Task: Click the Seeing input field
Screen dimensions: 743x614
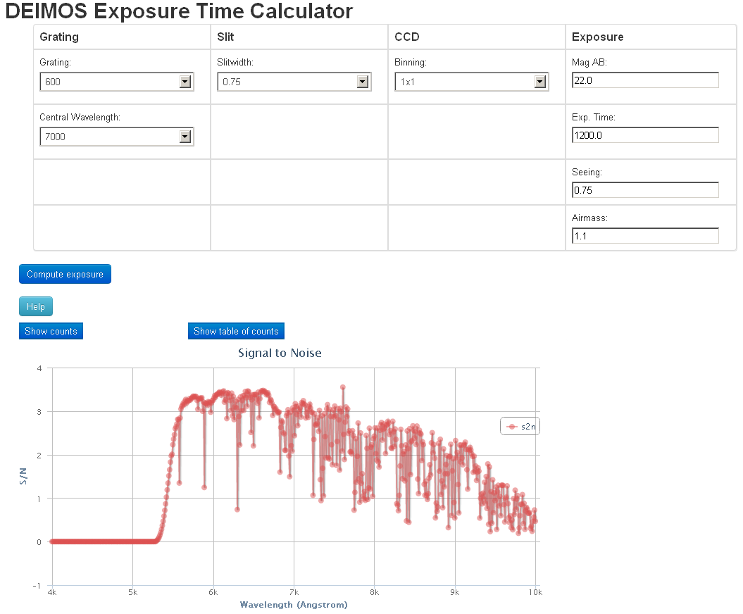Action: click(x=645, y=190)
